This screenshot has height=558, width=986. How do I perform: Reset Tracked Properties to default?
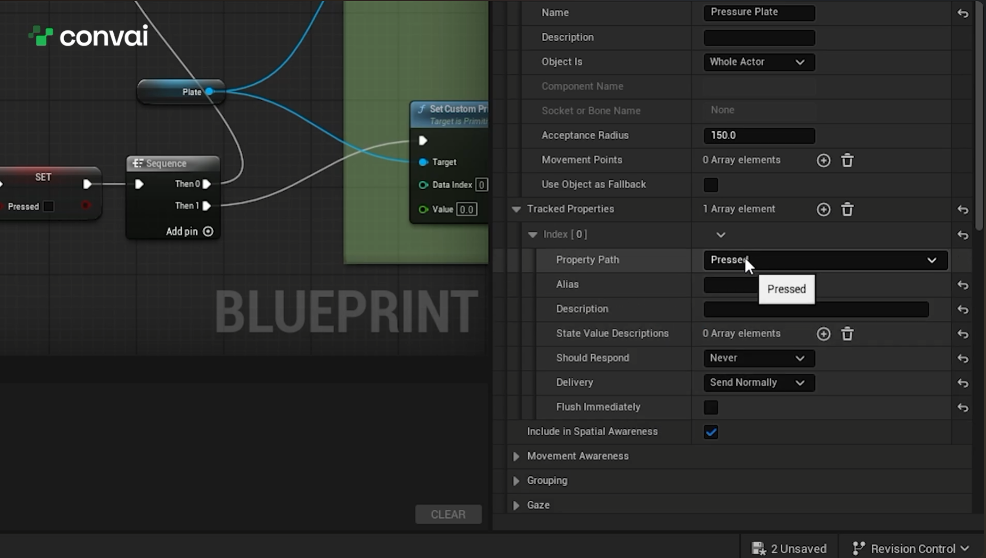963,210
